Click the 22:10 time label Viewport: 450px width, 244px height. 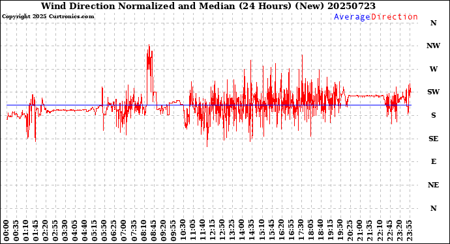point(380,230)
